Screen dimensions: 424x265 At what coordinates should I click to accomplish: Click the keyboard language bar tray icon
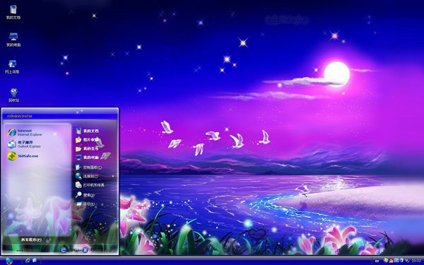(x=377, y=261)
